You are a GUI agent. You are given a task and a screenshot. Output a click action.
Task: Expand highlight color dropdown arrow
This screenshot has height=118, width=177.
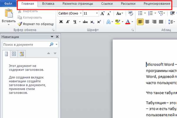122,22
